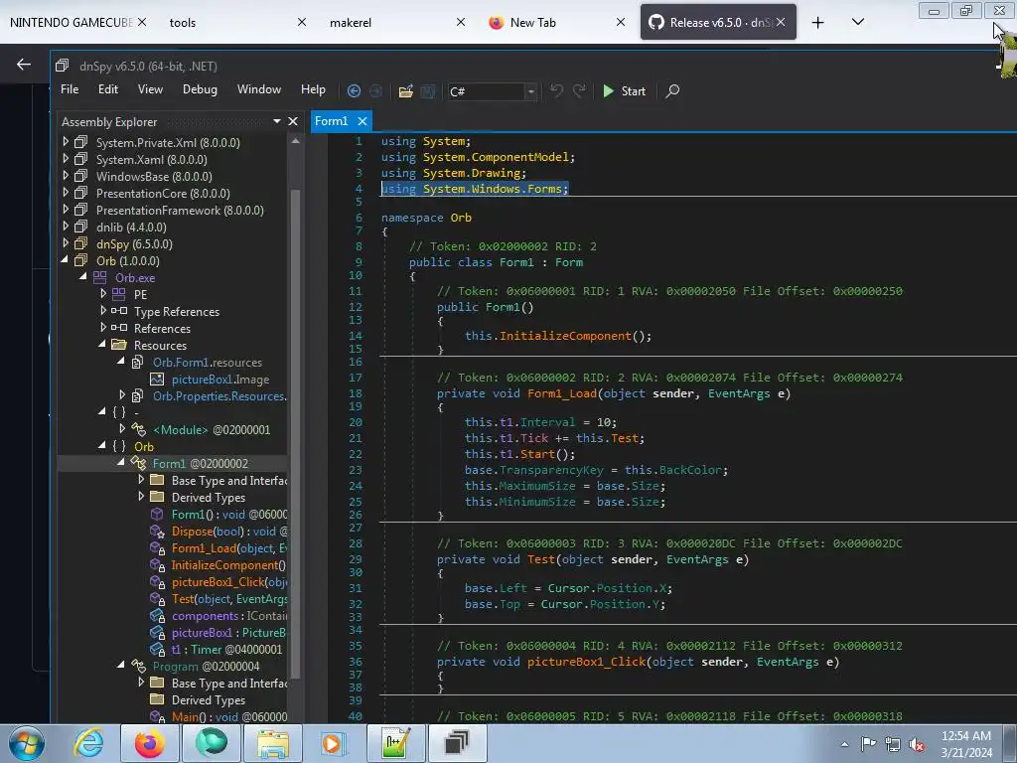Open the browser tab list chevron
The image size is (1017, 763).
[857, 22]
